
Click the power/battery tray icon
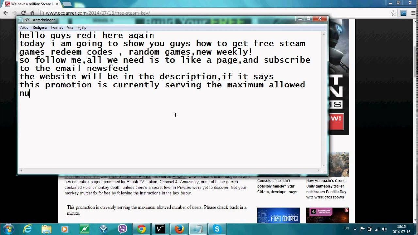click(x=370, y=229)
